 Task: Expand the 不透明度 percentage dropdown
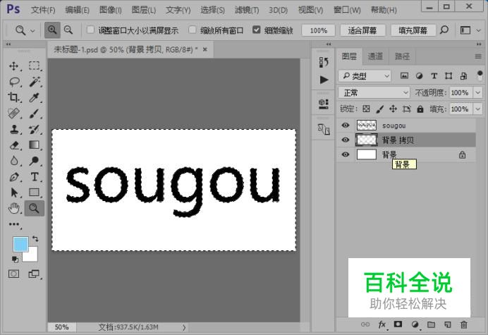(x=476, y=92)
